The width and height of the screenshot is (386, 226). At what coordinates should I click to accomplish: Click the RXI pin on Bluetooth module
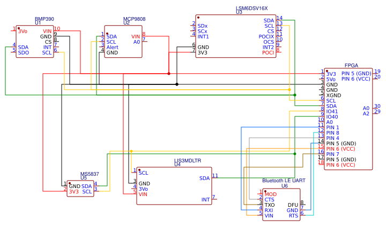(x=269, y=211)
